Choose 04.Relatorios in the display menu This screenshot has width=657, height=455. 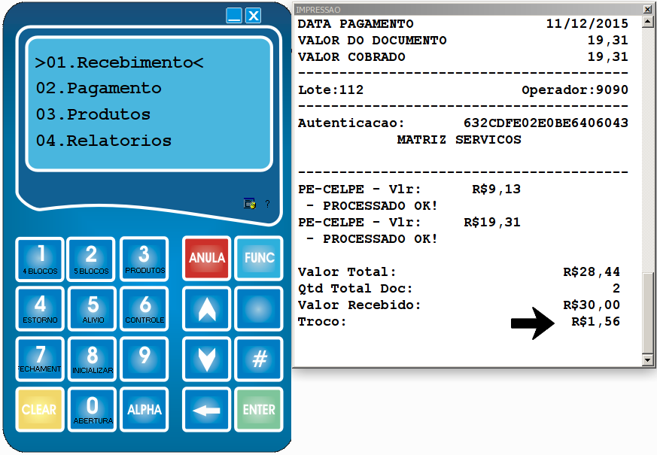104,141
